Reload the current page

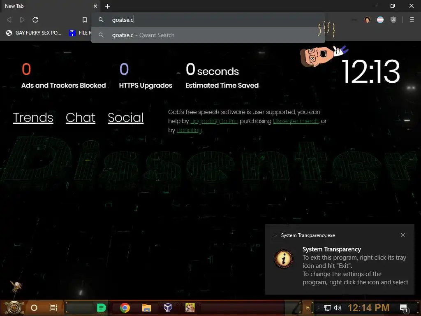point(35,20)
